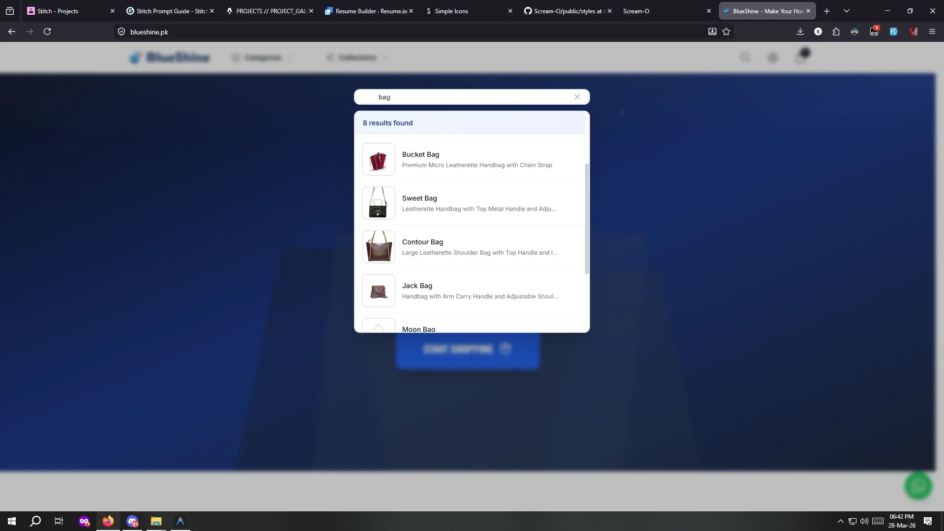
Task: Open the Extensions puzzle icon
Action: 836,31
